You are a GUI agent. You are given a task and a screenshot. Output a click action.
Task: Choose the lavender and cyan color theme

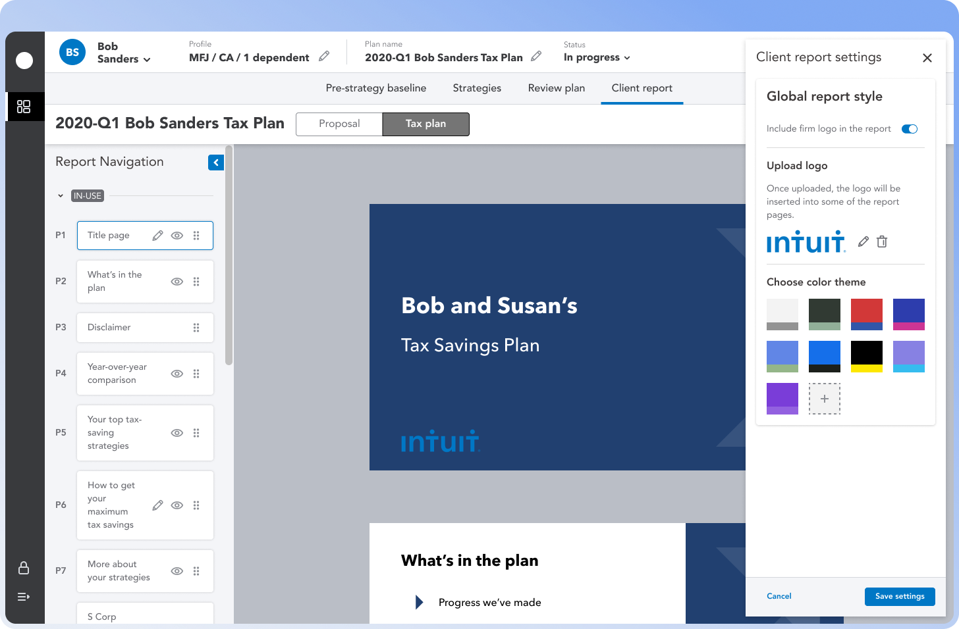pos(909,357)
